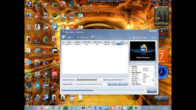The width and height of the screenshot is (196, 110).
Task: Click the Video Bitrate value field
Action: (148, 78)
